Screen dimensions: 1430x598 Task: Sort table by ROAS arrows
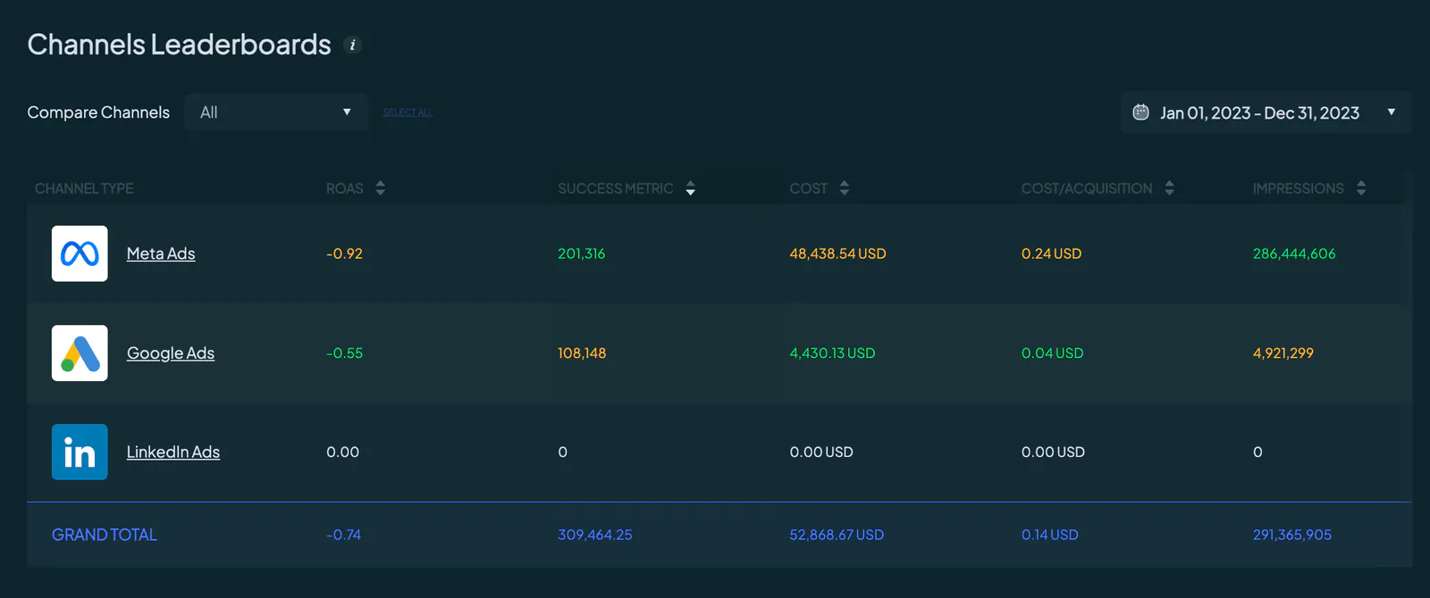381,188
